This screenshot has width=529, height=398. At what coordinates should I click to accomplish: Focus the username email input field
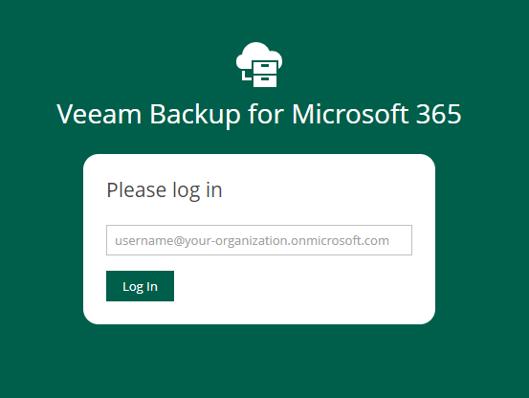pos(259,240)
